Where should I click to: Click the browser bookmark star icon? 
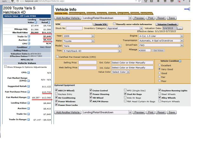tap(146, 1)
